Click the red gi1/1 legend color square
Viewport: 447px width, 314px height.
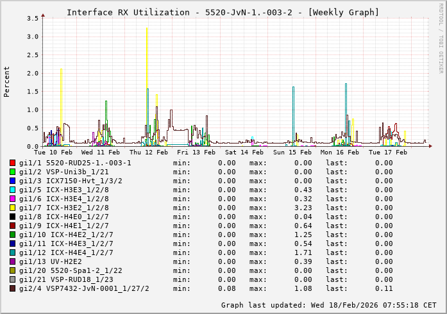[x=13, y=163]
